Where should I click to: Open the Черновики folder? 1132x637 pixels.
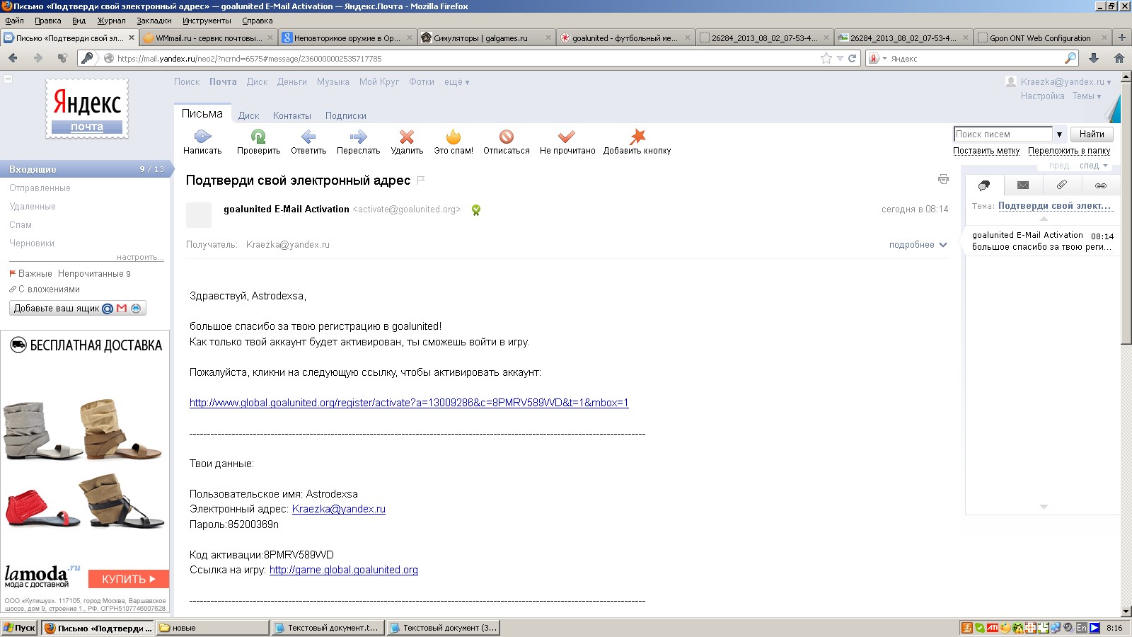[x=32, y=243]
